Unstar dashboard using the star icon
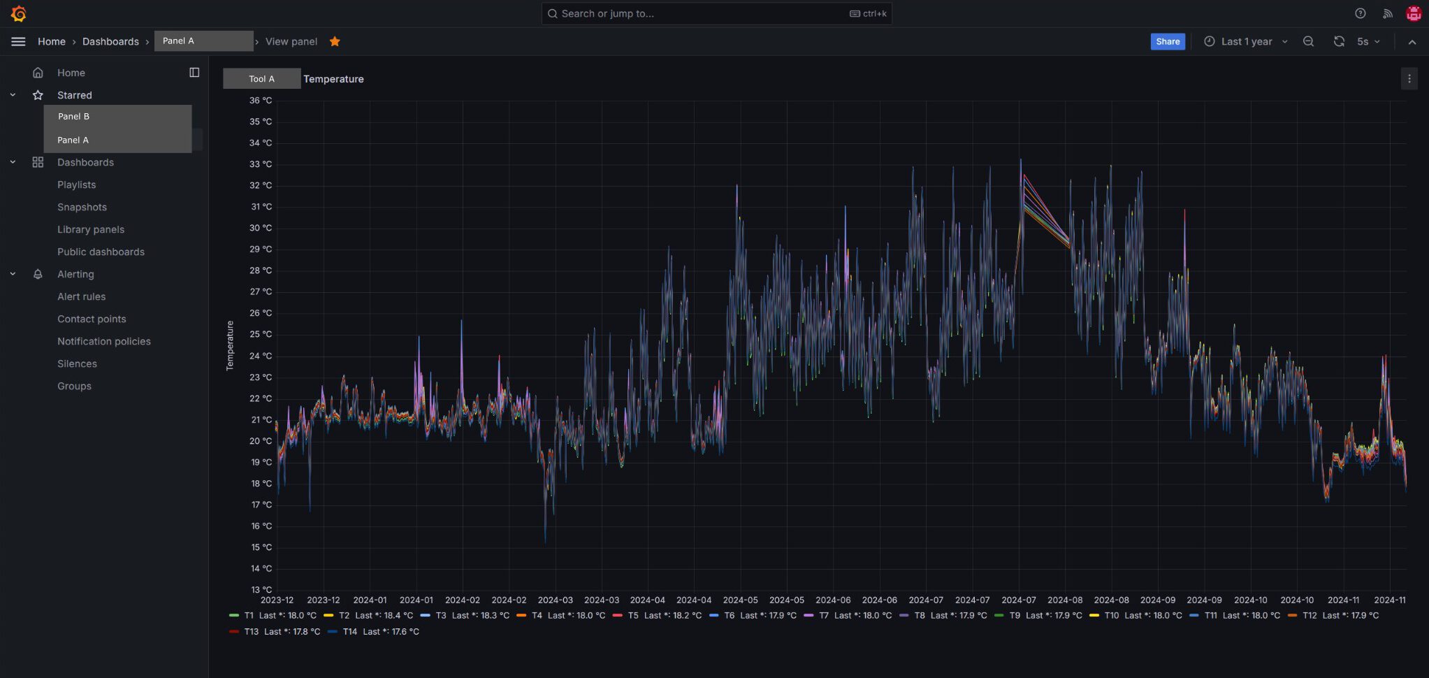This screenshot has height=678, width=1429. [335, 42]
